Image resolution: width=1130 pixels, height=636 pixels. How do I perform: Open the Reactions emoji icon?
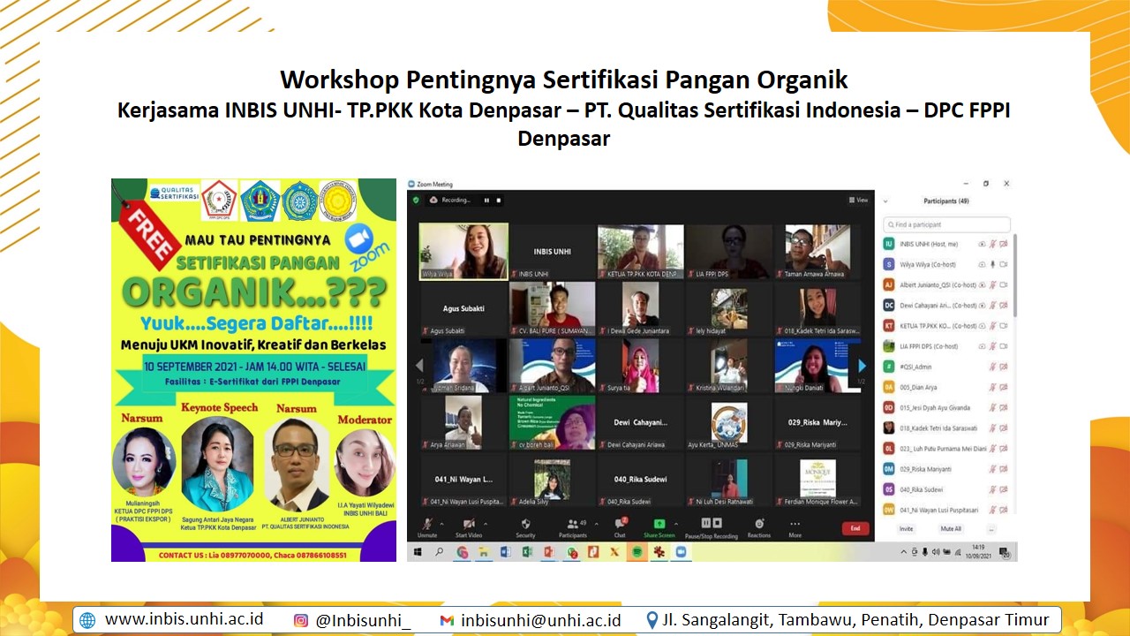click(759, 524)
